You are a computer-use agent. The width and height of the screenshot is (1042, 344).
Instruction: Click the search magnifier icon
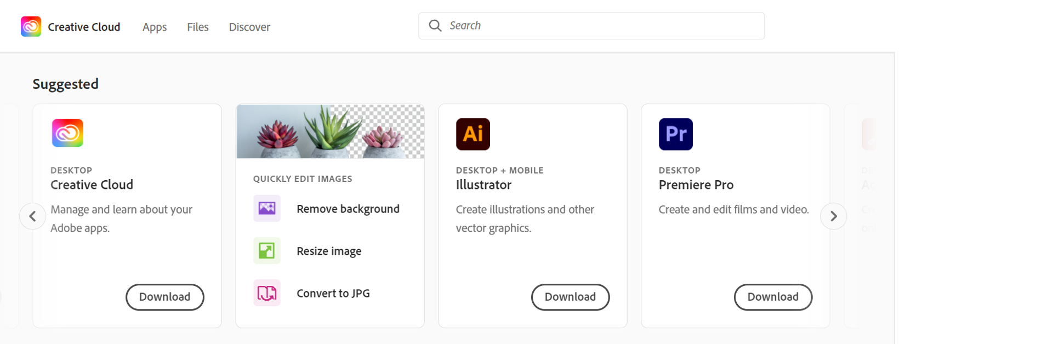click(435, 26)
